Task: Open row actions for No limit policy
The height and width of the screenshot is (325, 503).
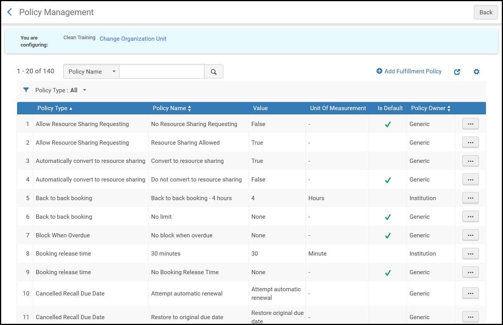Action: [470, 216]
